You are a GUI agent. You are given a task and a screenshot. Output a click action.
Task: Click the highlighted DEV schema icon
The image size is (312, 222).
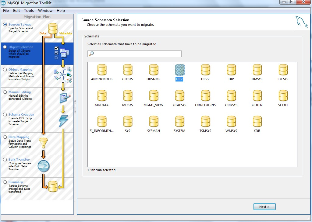(x=179, y=70)
